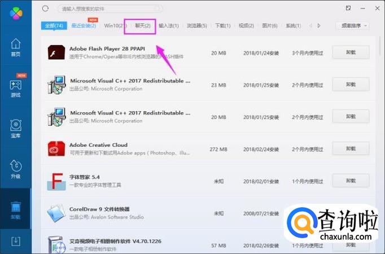
Task: Open the 输入法(1) category tab
Action: click(x=169, y=25)
